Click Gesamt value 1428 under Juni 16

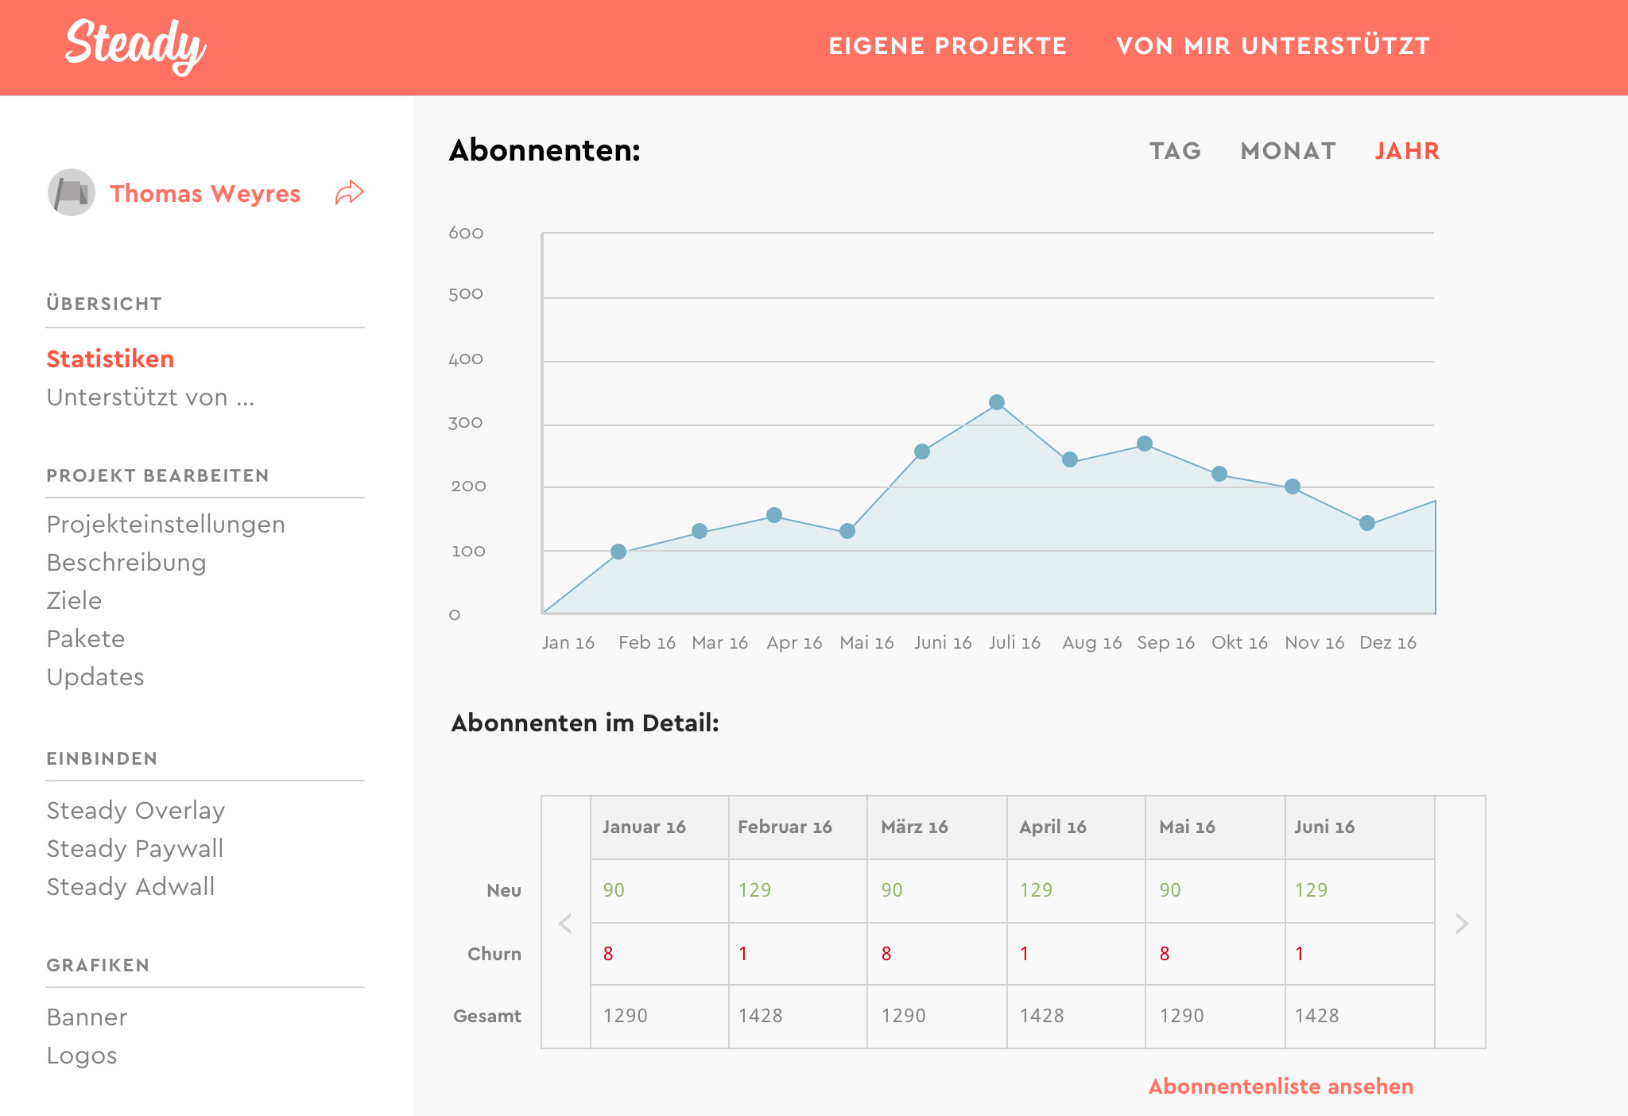1316,1016
